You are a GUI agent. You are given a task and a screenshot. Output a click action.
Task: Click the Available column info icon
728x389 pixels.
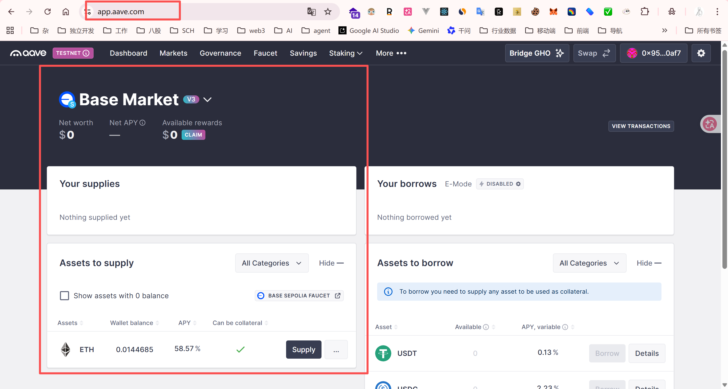pyautogui.click(x=486, y=327)
